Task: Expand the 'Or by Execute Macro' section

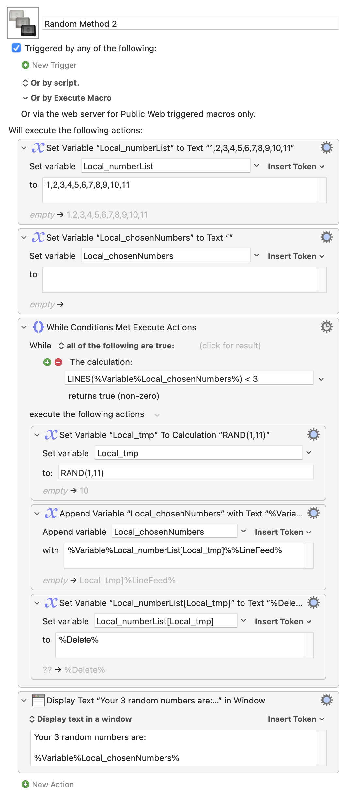Action: 25,98
